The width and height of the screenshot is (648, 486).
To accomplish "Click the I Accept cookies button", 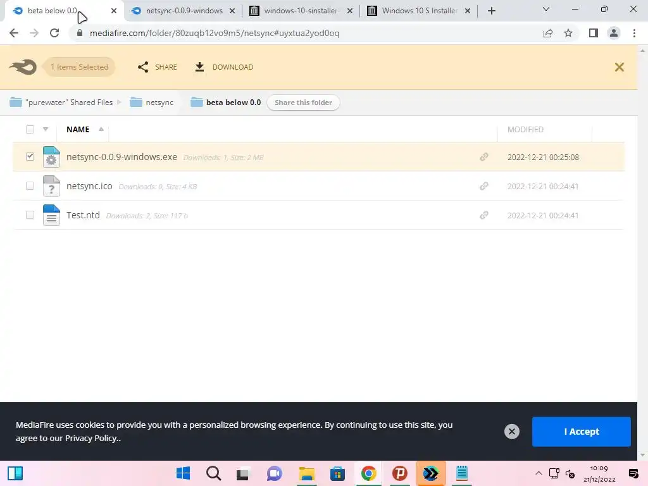I will [582, 432].
